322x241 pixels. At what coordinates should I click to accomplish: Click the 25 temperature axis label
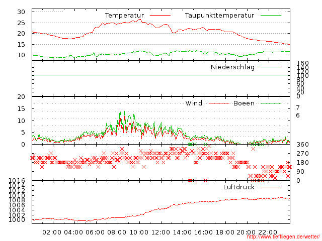pyautogui.click(x=21, y=23)
